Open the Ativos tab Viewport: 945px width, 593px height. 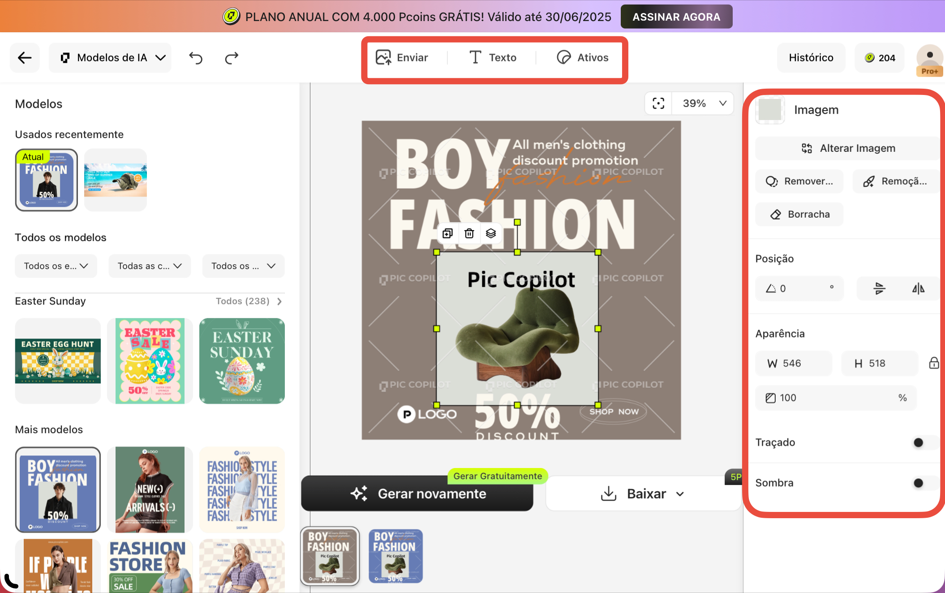(x=582, y=58)
